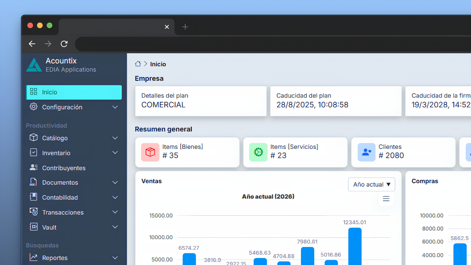Open a new browser tab with plus
Viewport: 471px width, 265px height.
pos(185,27)
